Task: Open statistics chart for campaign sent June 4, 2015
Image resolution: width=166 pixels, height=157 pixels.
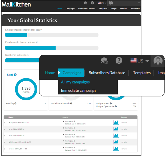Action: coord(116,129)
